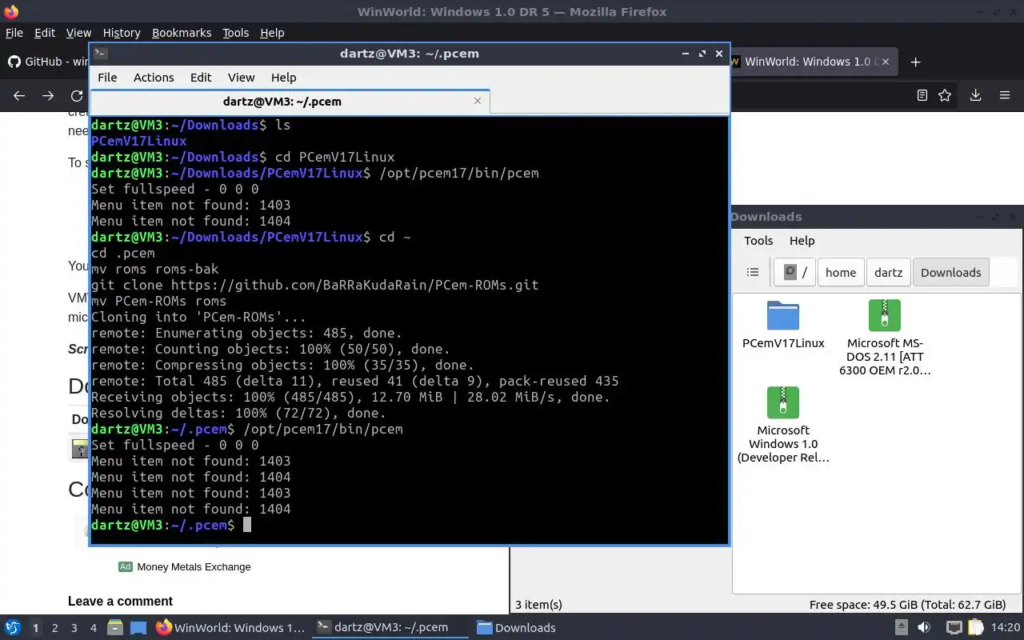Open terminal Help menu
The width and height of the screenshot is (1024, 640).
(x=283, y=78)
